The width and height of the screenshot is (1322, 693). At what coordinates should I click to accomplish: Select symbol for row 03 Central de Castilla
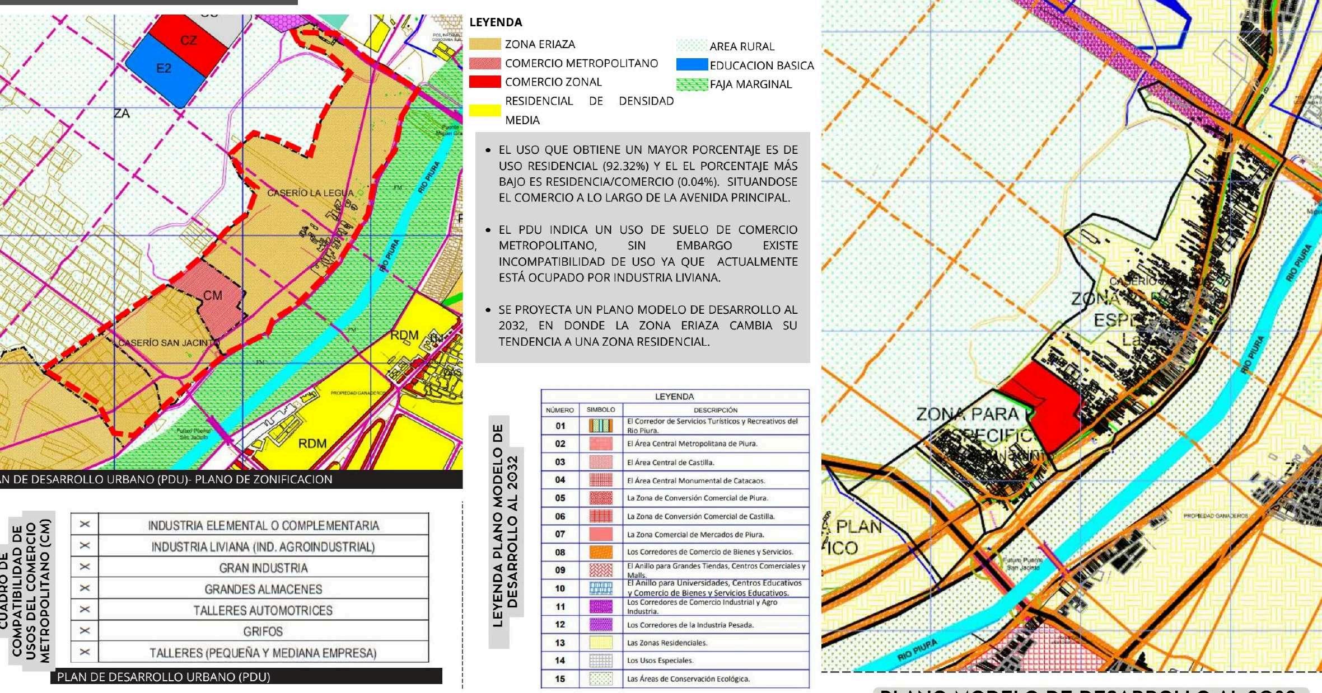(601, 462)
